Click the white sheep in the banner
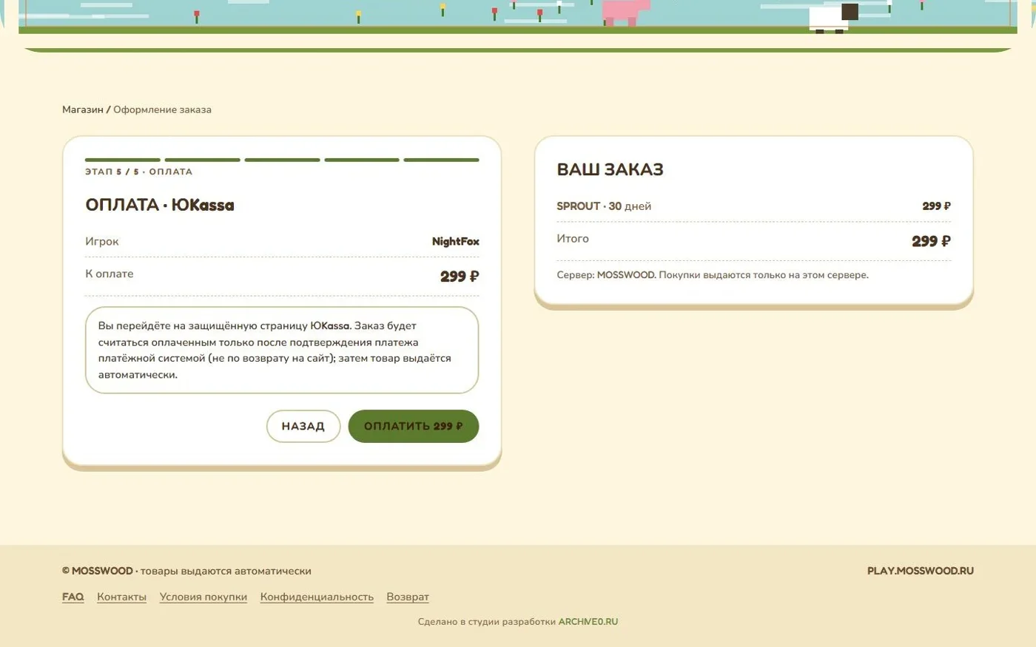 833,18
